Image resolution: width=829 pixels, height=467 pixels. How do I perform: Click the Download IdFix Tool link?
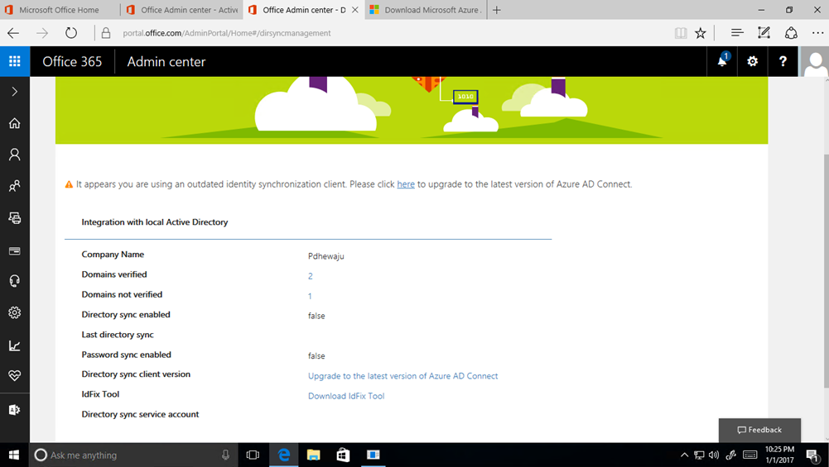pos(346,396)
